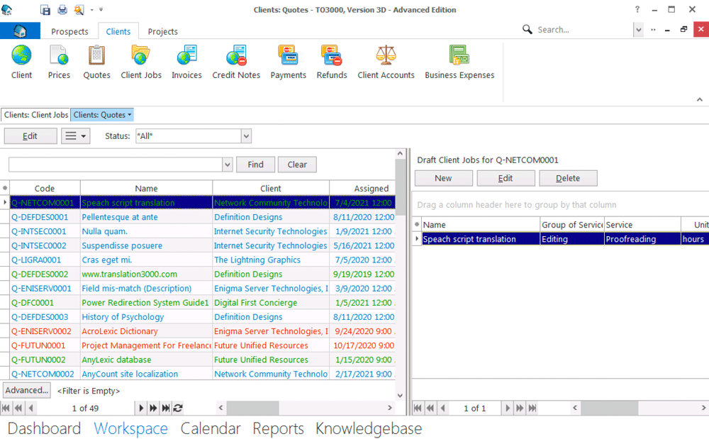Select quote row Q-DEFDES0001
This screenshot has height=439, width=709.
point(198,217)
